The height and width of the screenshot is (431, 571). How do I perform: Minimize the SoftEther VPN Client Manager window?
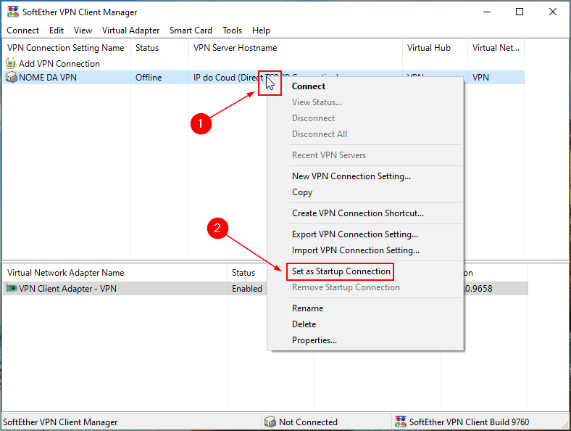(487, 12)
